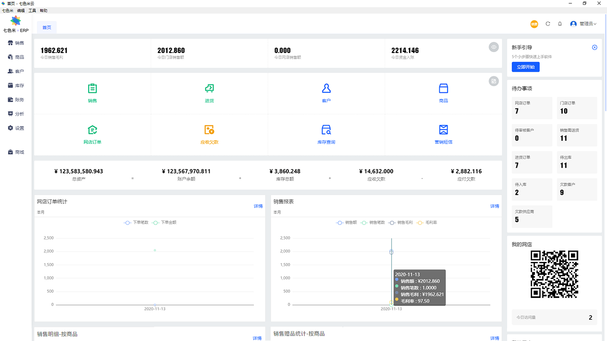Select 分析 in the left sidebar
Image resolution: width=607 pixels, height=341 pixels.
pos(16,114)
